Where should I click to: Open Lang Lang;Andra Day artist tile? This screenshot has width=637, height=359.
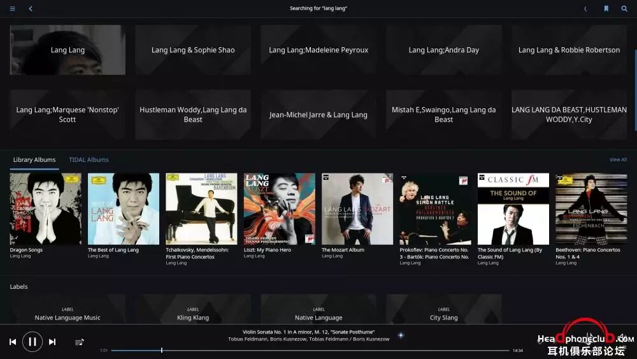tap(443, 50)
